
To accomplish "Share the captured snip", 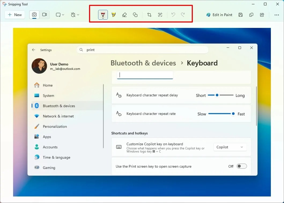I will coord(262,15).
